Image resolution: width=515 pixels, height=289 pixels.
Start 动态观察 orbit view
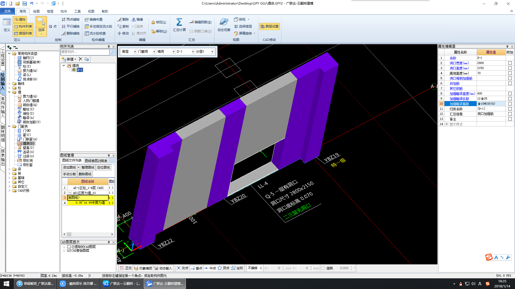(224, 25)
